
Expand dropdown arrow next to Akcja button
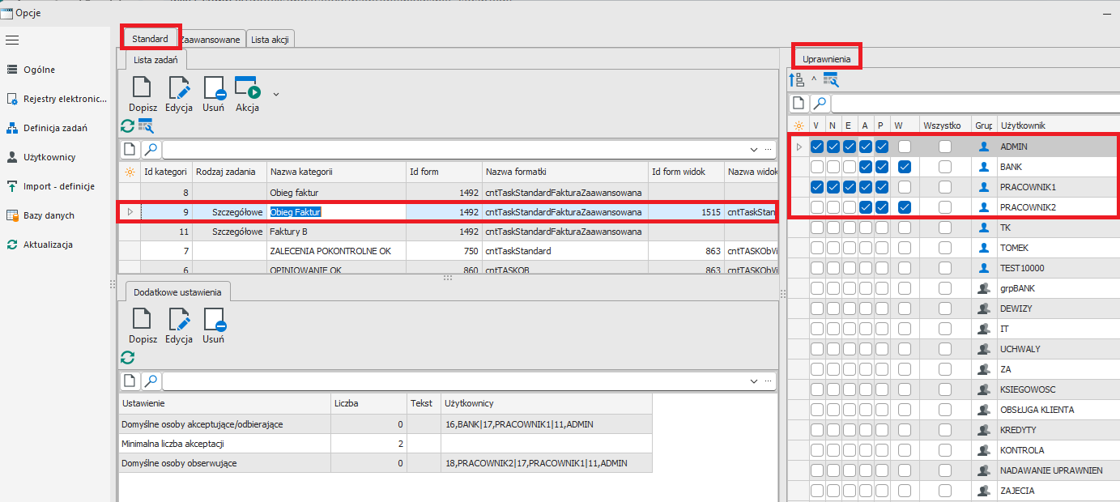click(276, 94)
